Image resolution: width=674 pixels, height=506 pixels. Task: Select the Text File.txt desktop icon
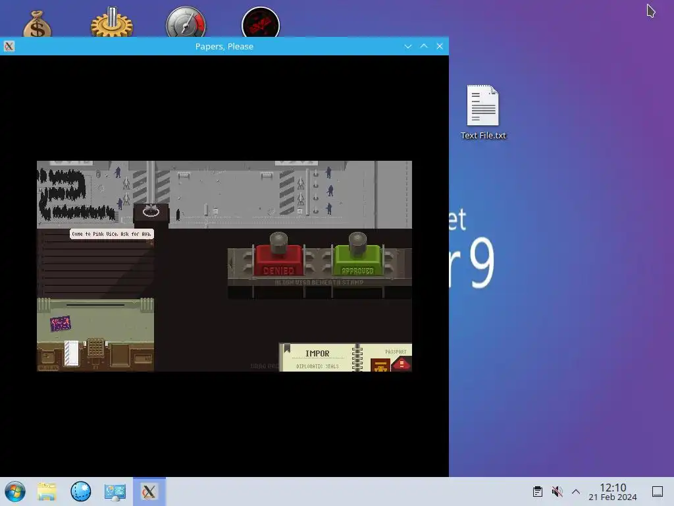(483, 112)
